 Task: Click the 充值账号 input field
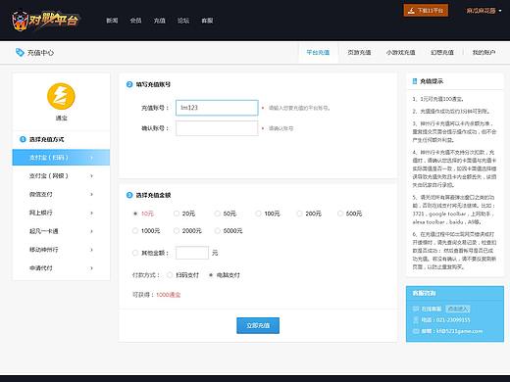[217, 108]
